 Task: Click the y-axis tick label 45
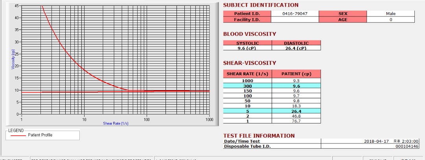point(17,6)
